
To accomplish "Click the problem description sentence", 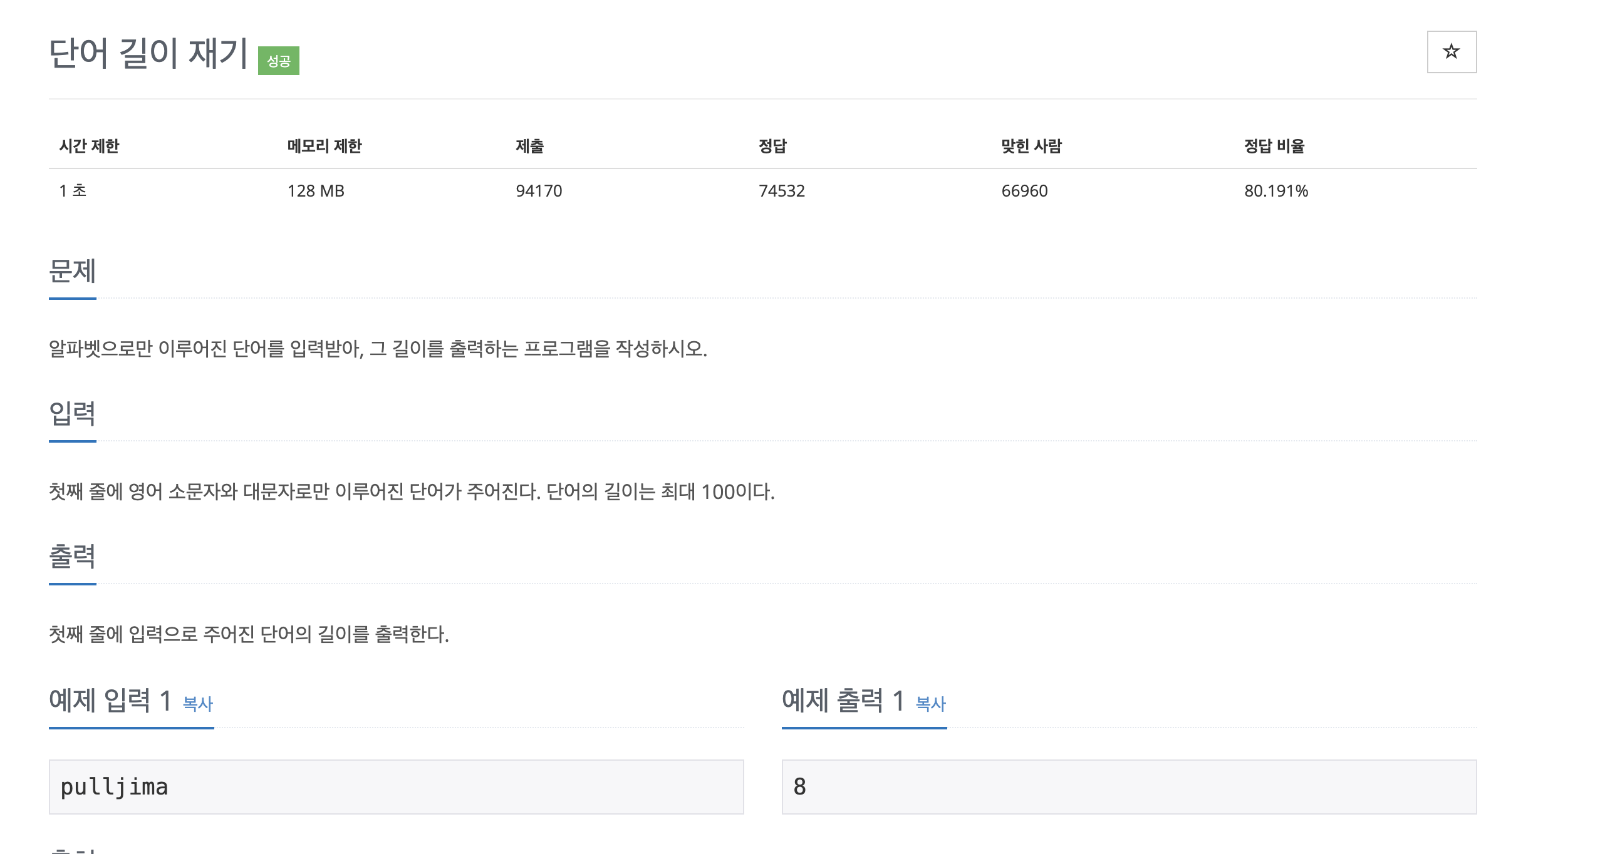I will [378, 349].
